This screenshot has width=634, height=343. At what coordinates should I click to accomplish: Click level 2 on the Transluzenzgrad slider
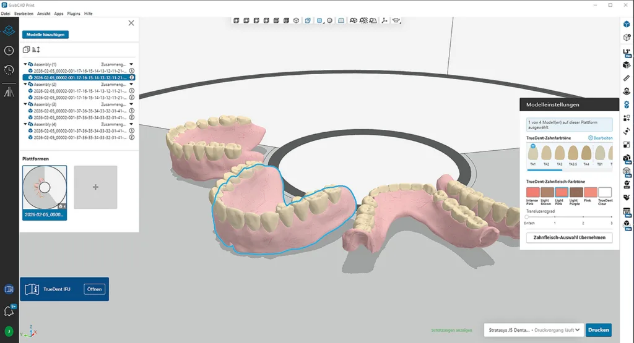pos(583,217)
